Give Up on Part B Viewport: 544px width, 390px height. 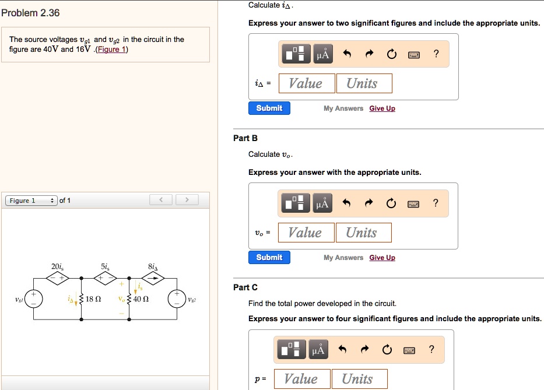[382, 257]
